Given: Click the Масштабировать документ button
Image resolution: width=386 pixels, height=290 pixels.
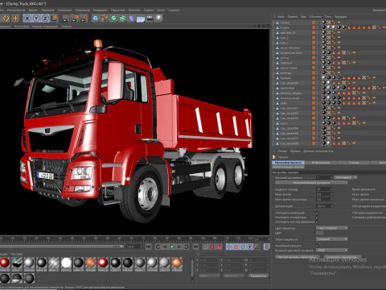Looking at the screenshot, I should [311, 183].
